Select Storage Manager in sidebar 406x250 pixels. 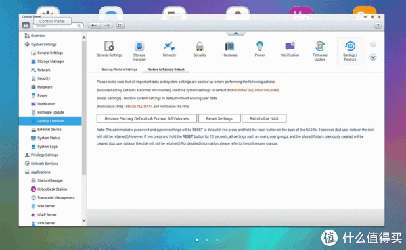click(50, 61)
